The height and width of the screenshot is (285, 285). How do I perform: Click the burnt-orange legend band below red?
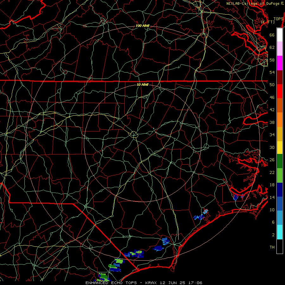point(280,105)
